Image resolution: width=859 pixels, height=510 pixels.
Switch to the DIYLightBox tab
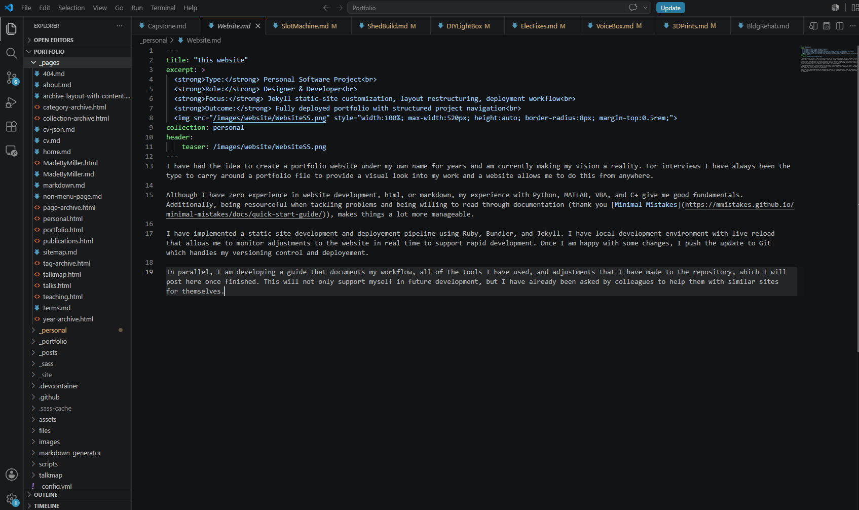[x=467, y=26]
